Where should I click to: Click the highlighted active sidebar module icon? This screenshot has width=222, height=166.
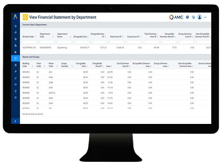(15, 58)
